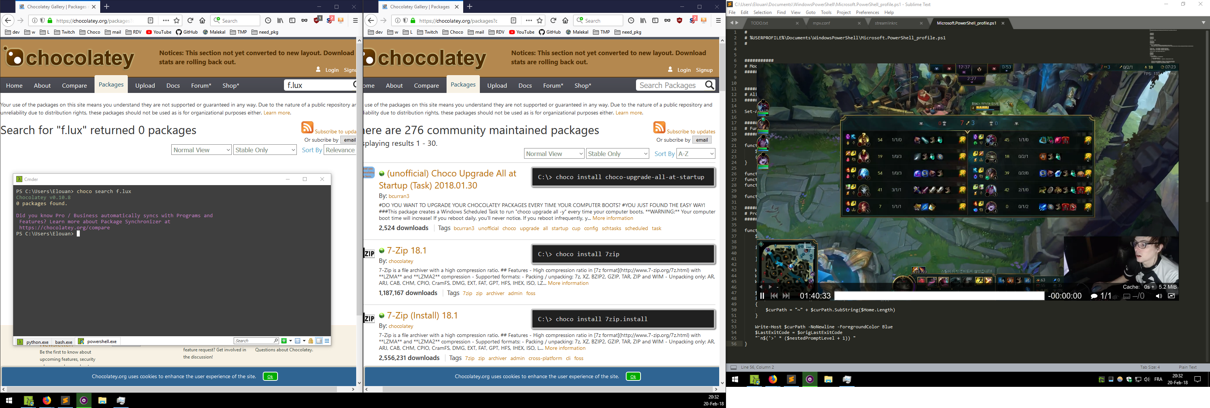The height and width of the screenshot is (408, 1210).
Task: Toggle reader view in the left Firefox address bar
Action: coord(150,21)
